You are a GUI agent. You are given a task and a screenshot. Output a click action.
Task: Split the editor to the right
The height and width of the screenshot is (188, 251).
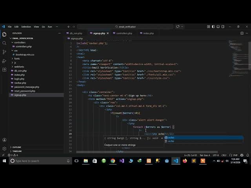(242, 33)
